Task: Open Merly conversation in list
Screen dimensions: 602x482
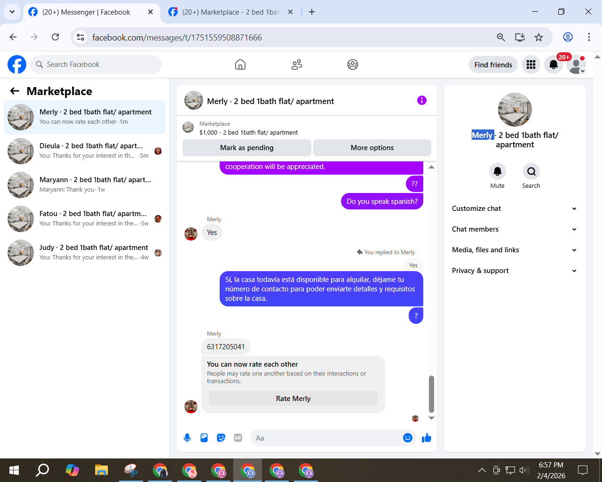Action: [x=85, y=117]
